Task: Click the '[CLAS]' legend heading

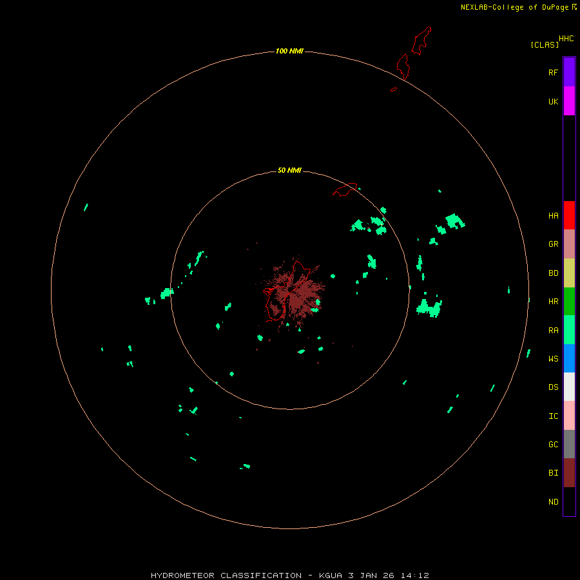Action: point(545,44)
